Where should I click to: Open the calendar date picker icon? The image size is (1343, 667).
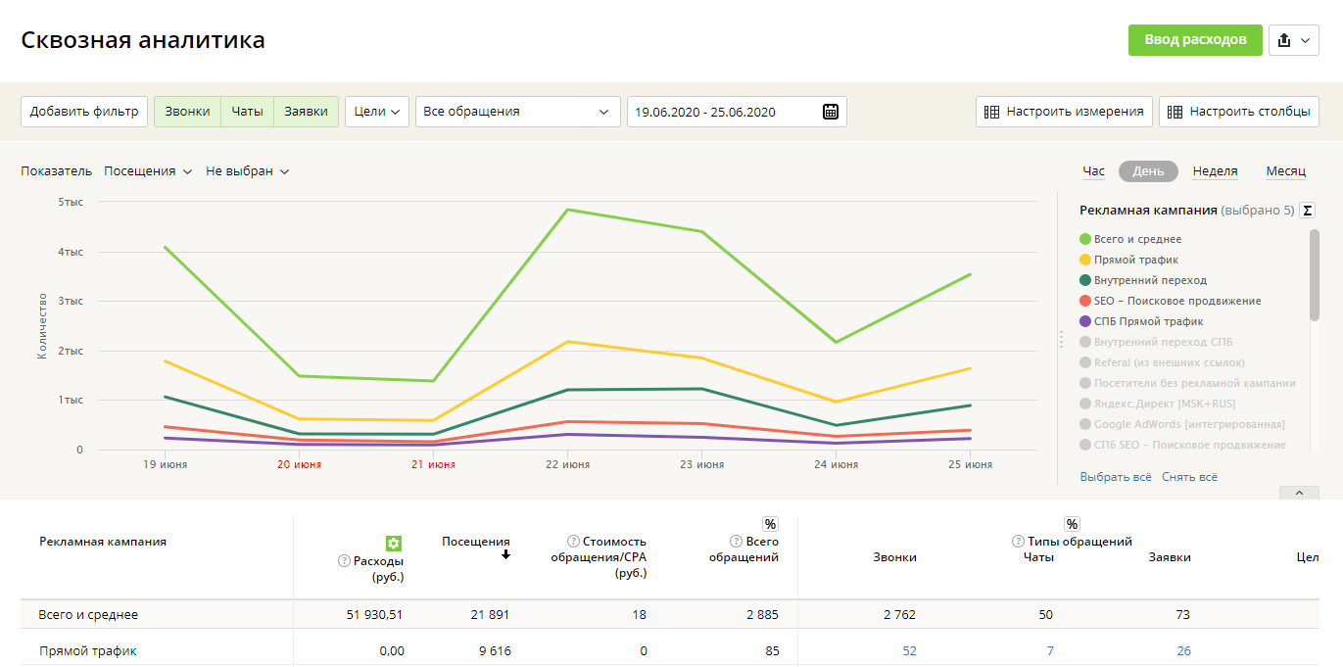point(831,112)
